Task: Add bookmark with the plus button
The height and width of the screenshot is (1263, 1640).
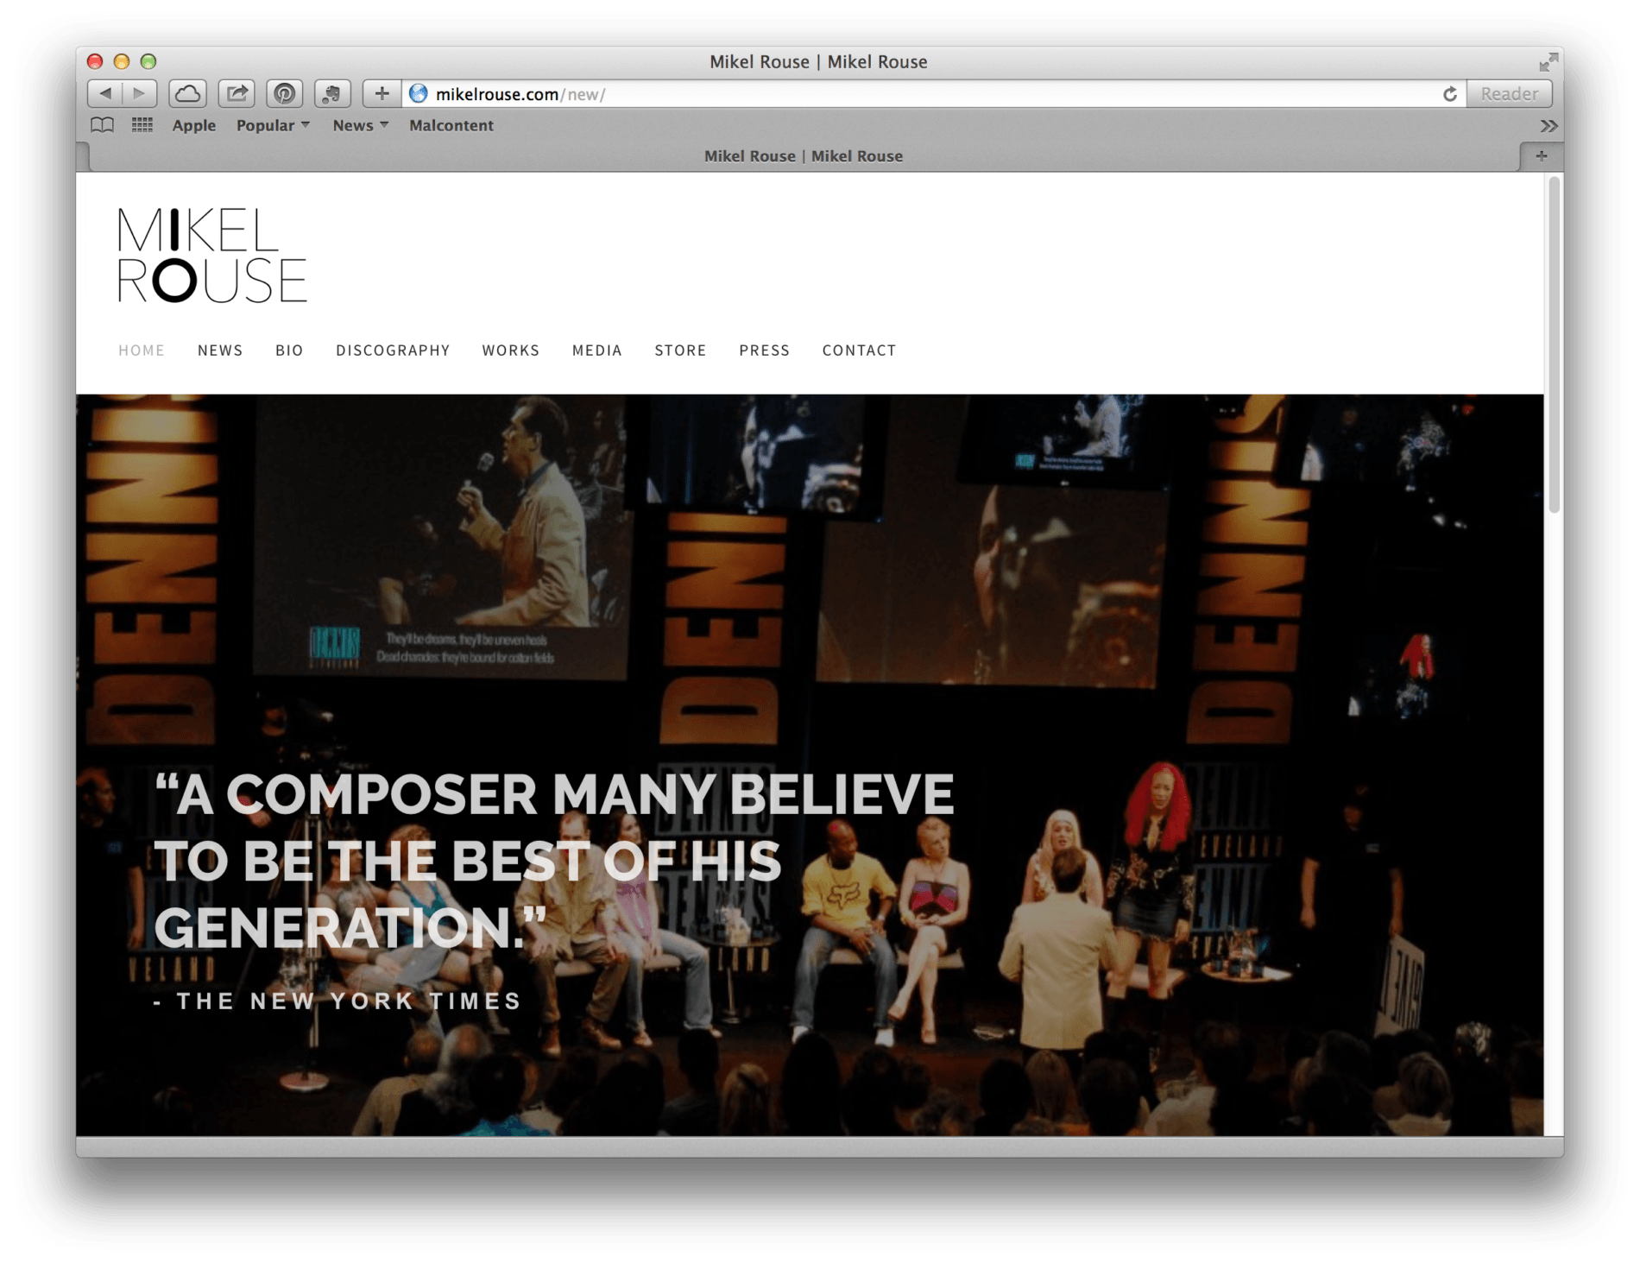Action: point(382,93)
